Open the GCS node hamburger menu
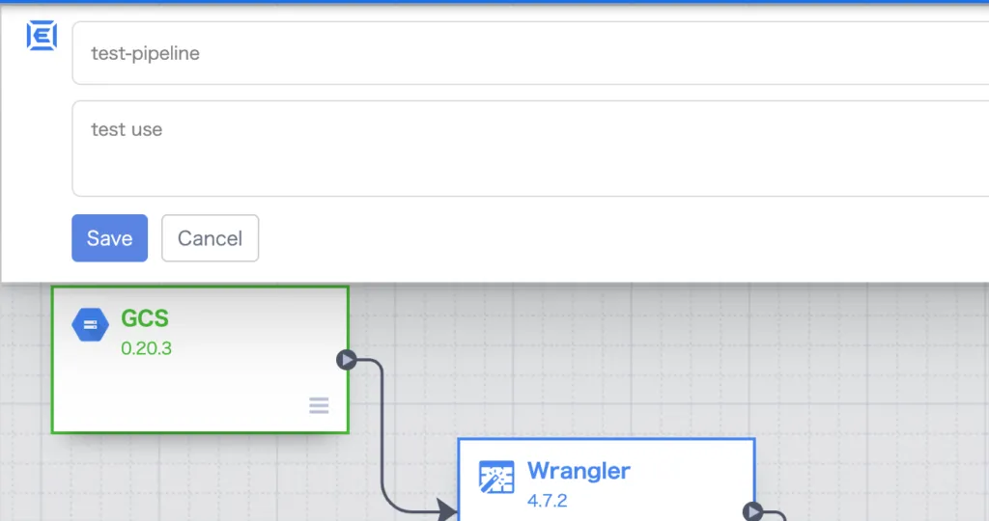This screenshot has width=989, height=521. [319, 405]
